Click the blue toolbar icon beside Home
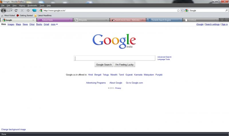 click(34, 10)
